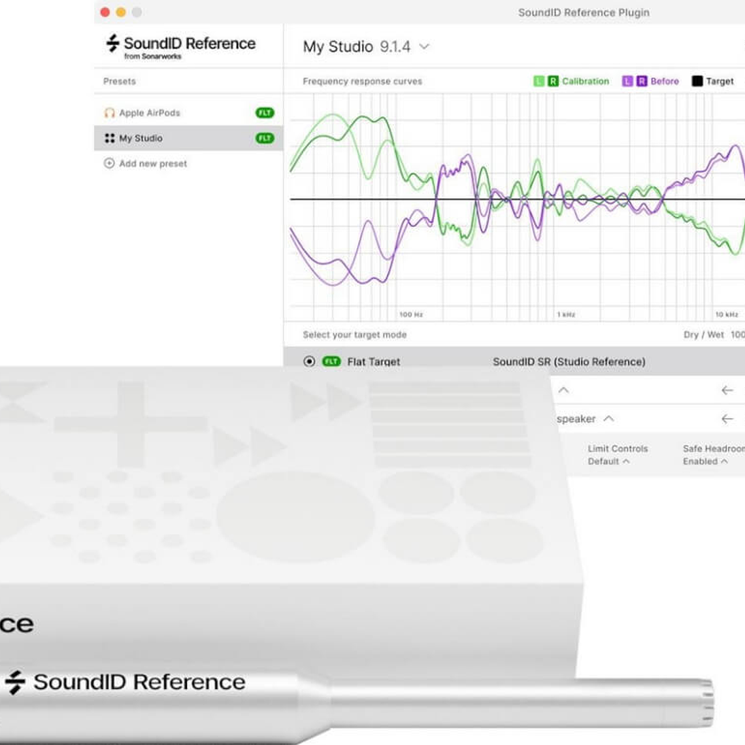Toggle Safe Headroom from Enabled state

point(706,461)
